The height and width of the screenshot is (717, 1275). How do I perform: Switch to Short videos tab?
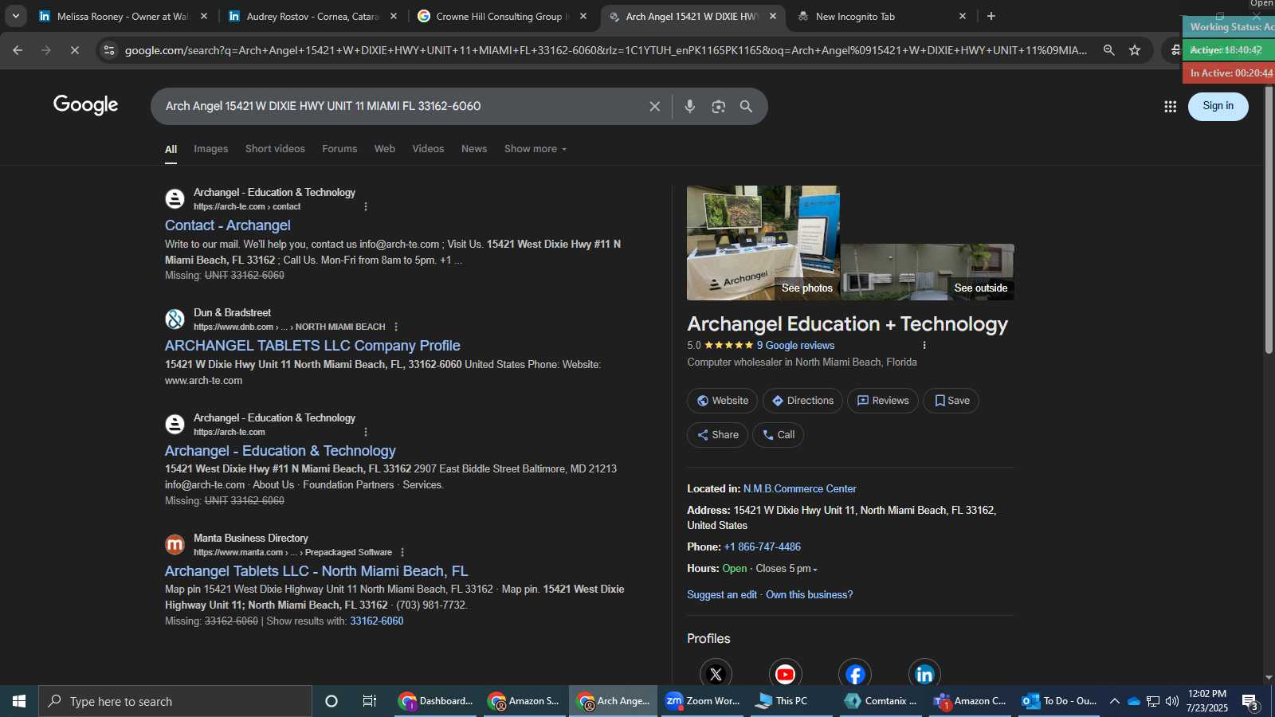pos(275,149)
